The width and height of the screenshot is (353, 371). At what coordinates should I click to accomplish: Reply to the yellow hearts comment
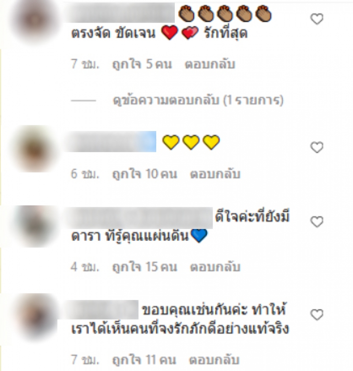click(x=215, y=174)
